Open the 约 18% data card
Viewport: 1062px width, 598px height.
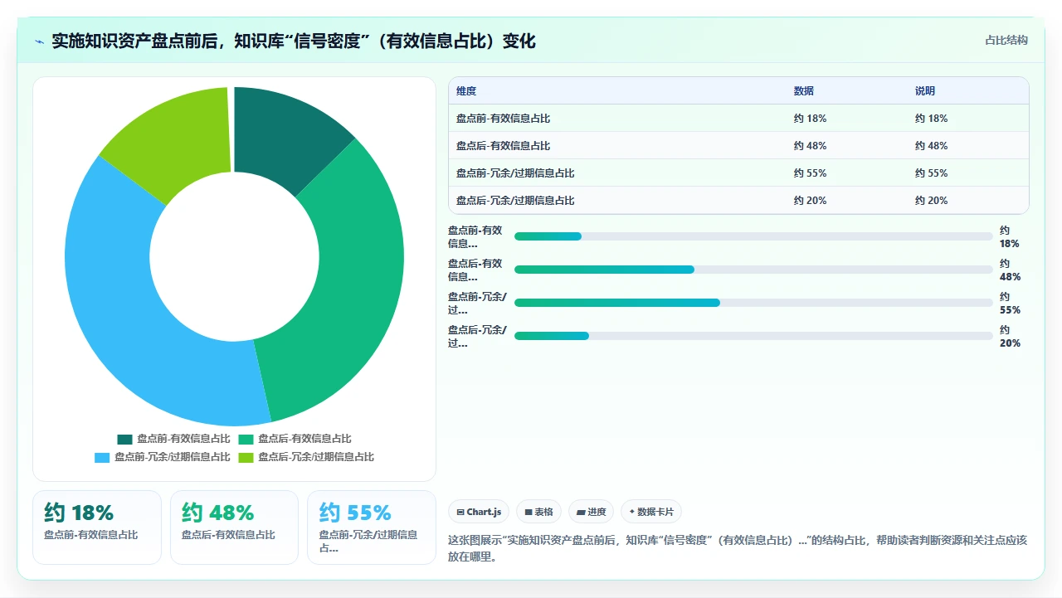97,528
